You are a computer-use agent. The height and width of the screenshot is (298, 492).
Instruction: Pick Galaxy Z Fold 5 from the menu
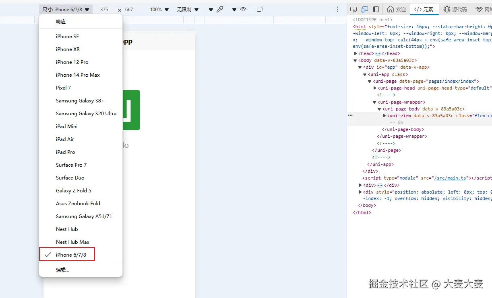(x=81, y=190)
